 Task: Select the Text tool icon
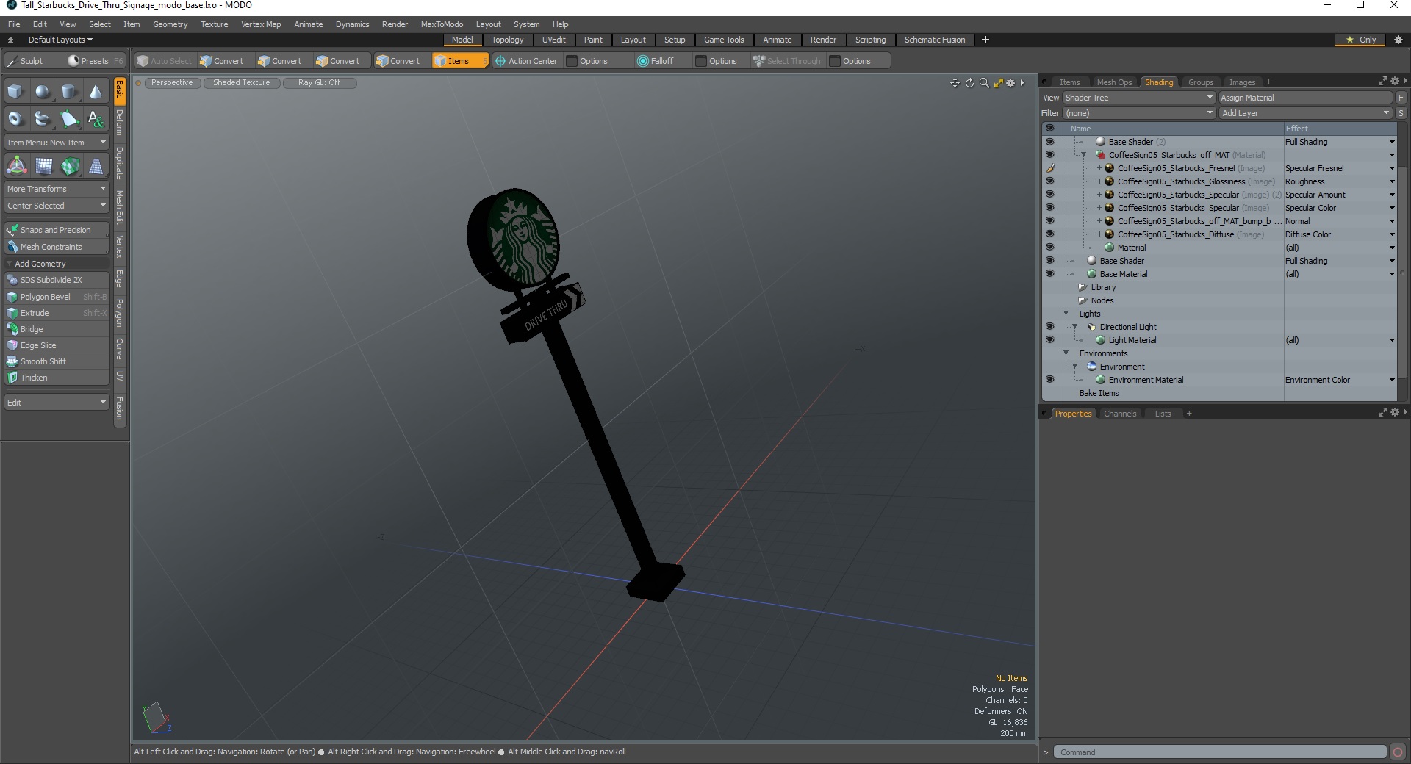click(96, 118)
